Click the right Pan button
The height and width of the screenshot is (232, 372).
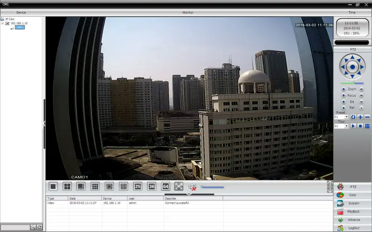click(x=361, y=108)
